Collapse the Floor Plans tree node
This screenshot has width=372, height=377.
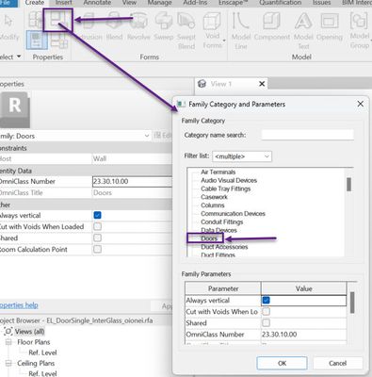8,342
